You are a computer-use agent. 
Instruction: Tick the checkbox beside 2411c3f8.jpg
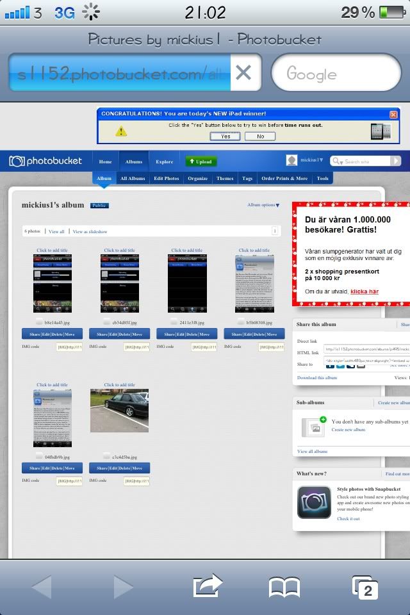click(174, 322)
